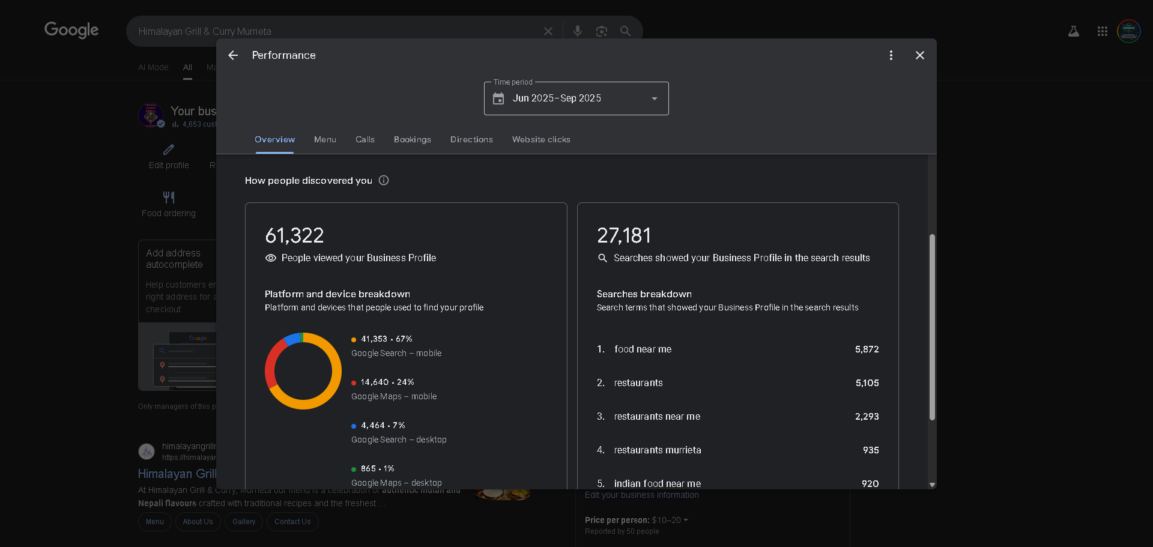Open the Performance three-dot more options menu

click(891, 55)
